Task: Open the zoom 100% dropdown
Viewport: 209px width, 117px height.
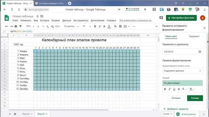Action: click(30, 26)
